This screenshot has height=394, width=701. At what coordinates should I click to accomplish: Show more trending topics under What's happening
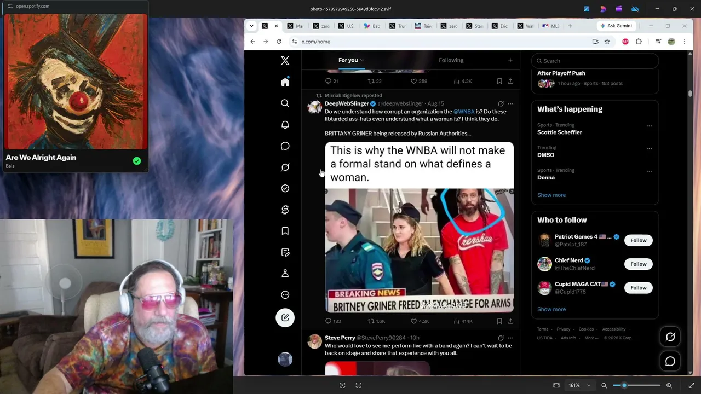click(551, 195)
